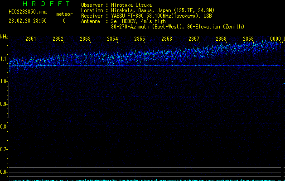Click the 2359 time marker
The width and height of the screenshot is (285, 181).
(x=248, y=39)
